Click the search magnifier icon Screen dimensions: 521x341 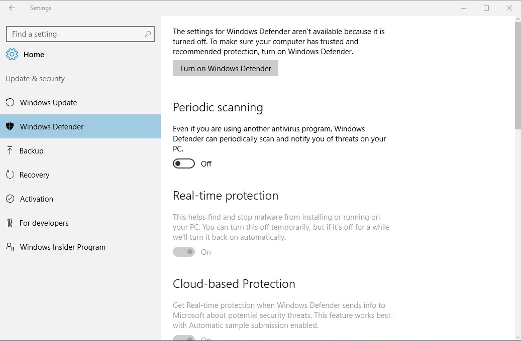click(148, 34)
